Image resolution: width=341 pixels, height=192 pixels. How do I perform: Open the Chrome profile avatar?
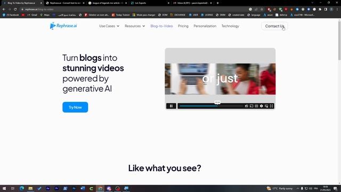[331, 10]
